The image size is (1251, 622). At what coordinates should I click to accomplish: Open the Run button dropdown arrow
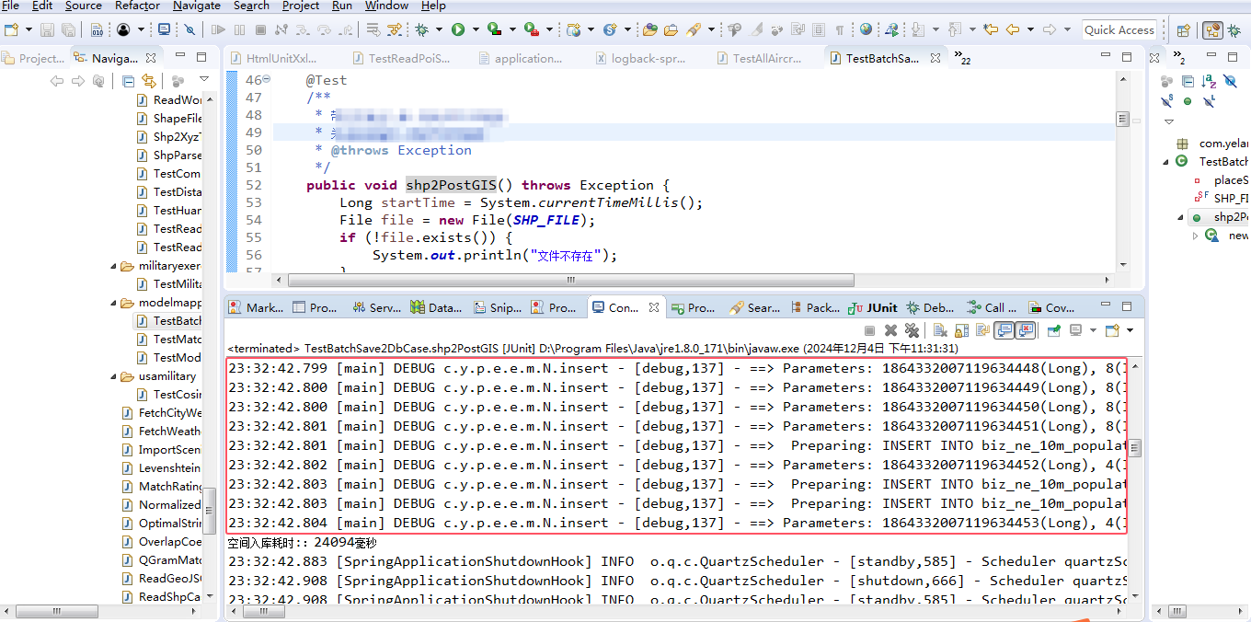(x=476, y=29)
